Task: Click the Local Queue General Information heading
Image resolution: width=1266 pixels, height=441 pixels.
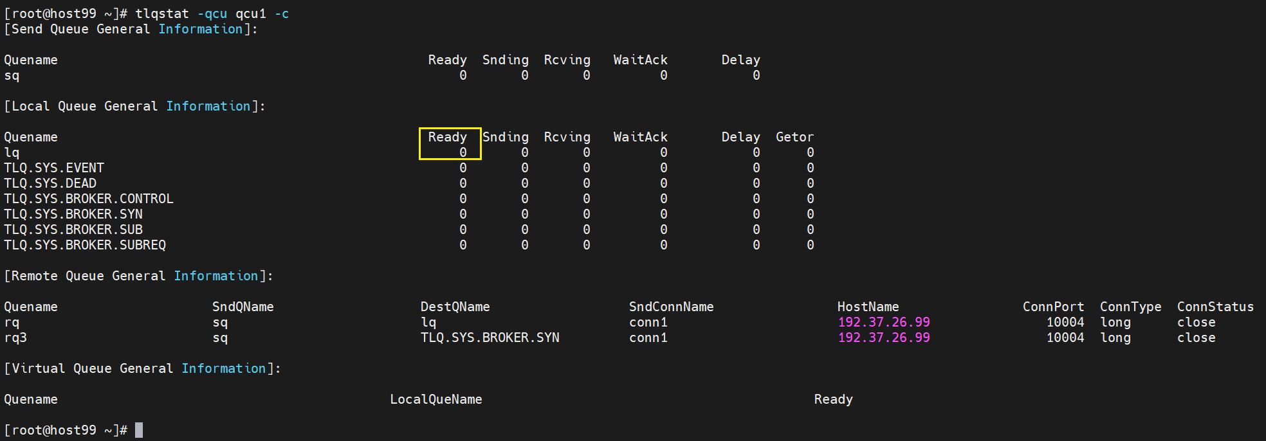Action: point(134,106)
